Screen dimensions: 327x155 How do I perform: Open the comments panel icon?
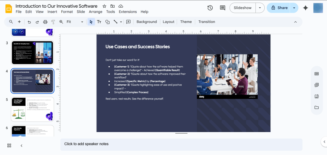tap(223, 8)
